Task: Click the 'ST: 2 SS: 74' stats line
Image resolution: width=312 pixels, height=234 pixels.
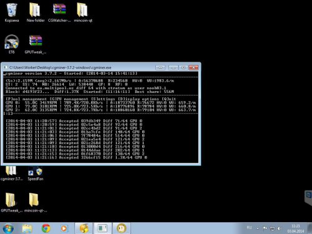Action: tap(67, 84)
